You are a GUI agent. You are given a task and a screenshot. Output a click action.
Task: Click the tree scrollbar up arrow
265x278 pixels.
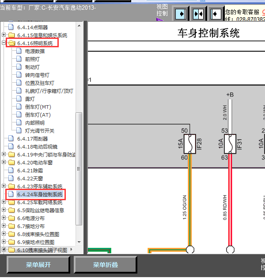[x=79, y=26]
